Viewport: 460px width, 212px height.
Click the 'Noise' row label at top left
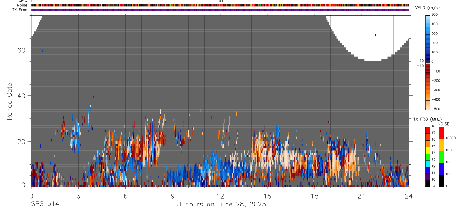point(22,5)
